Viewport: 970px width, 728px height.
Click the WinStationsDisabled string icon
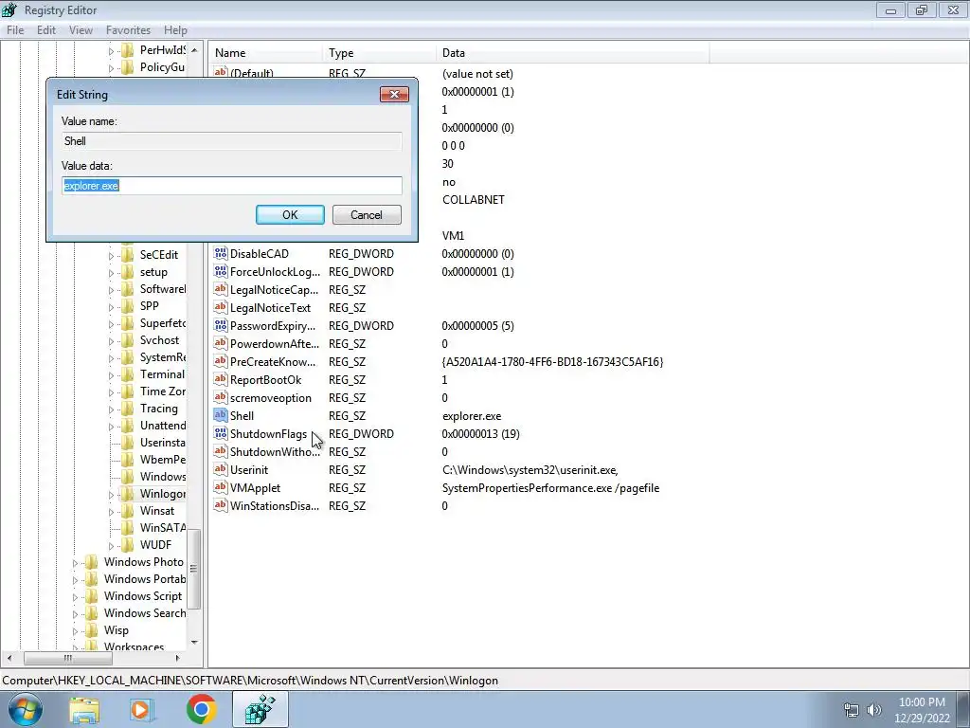pos(220,505)
